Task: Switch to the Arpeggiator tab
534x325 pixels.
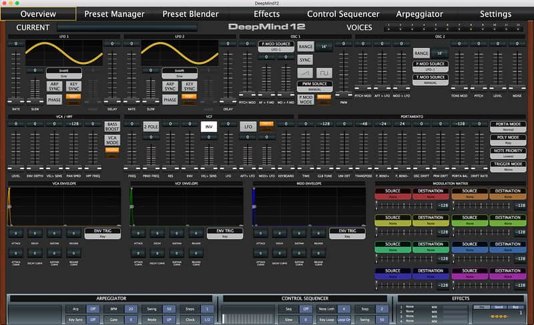Action: pyautogui.click(x=419, y=14)
